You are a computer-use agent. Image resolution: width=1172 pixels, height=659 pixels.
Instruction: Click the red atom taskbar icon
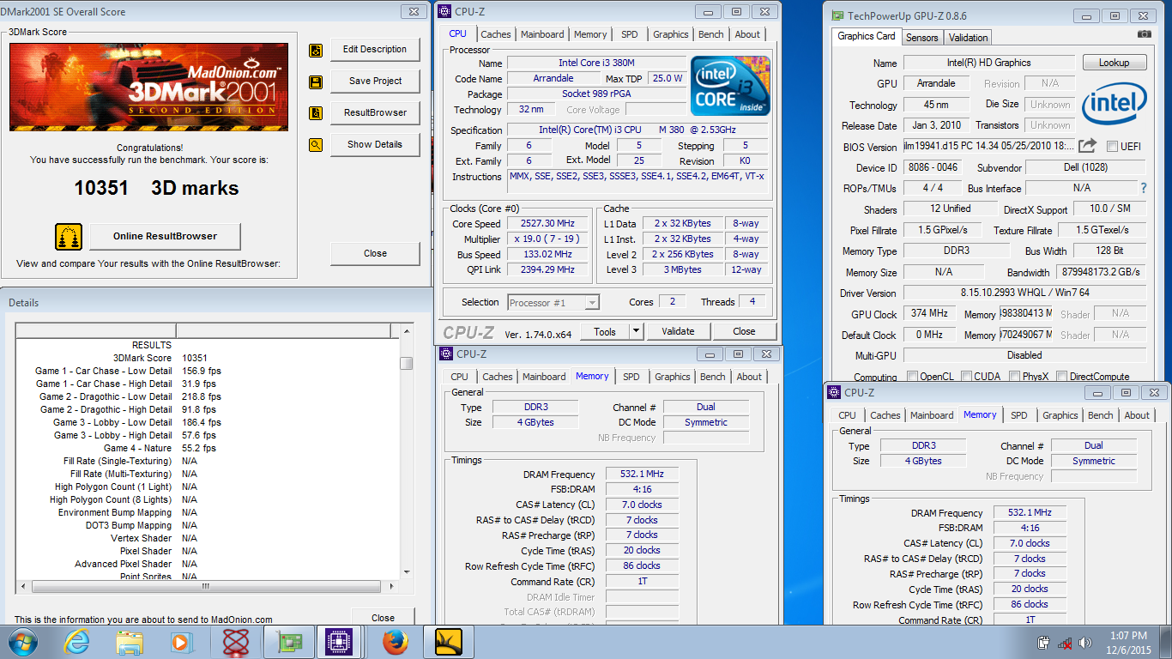235,642
